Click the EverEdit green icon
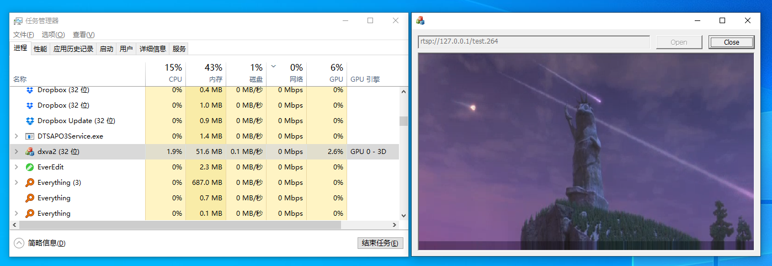Image resolution: width=772 pixels, height=266 pixels. pos(30,167)
